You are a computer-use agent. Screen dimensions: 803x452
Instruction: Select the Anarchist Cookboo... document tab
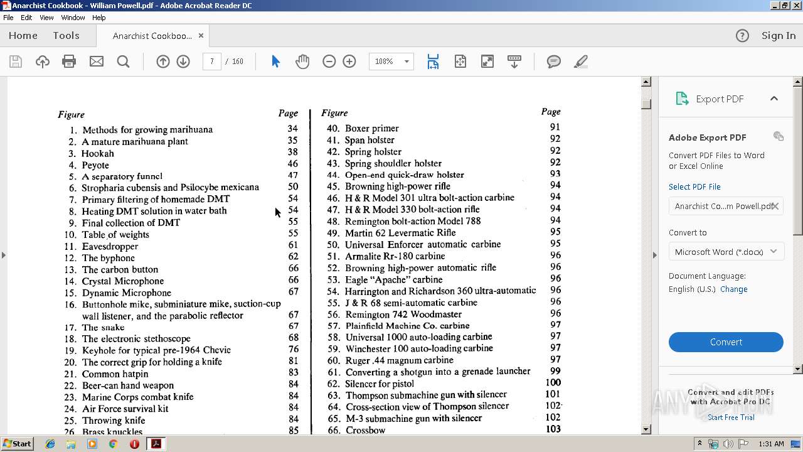(x=152, y=36)
